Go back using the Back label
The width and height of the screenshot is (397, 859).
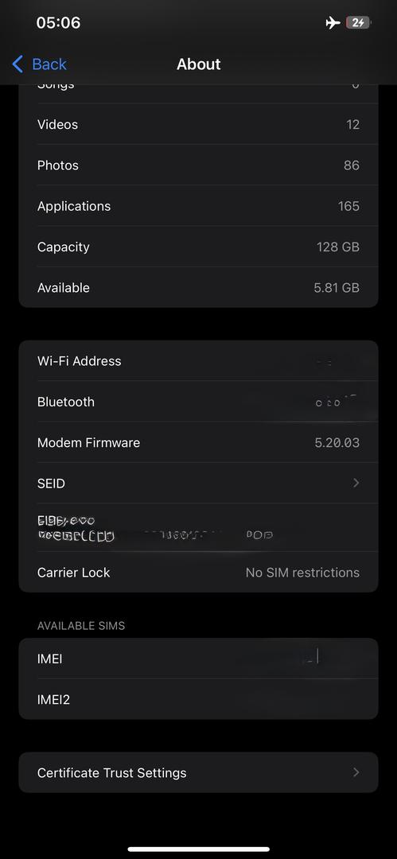click(49, 64)
